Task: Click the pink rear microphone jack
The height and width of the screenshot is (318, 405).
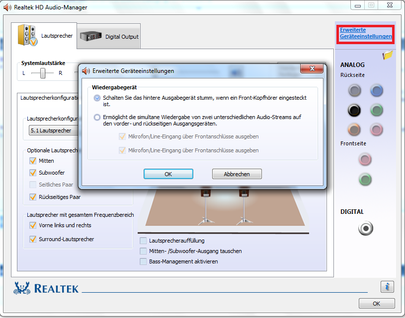Action: tap(377, 129)
